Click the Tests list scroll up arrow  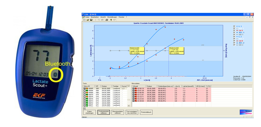128,86
